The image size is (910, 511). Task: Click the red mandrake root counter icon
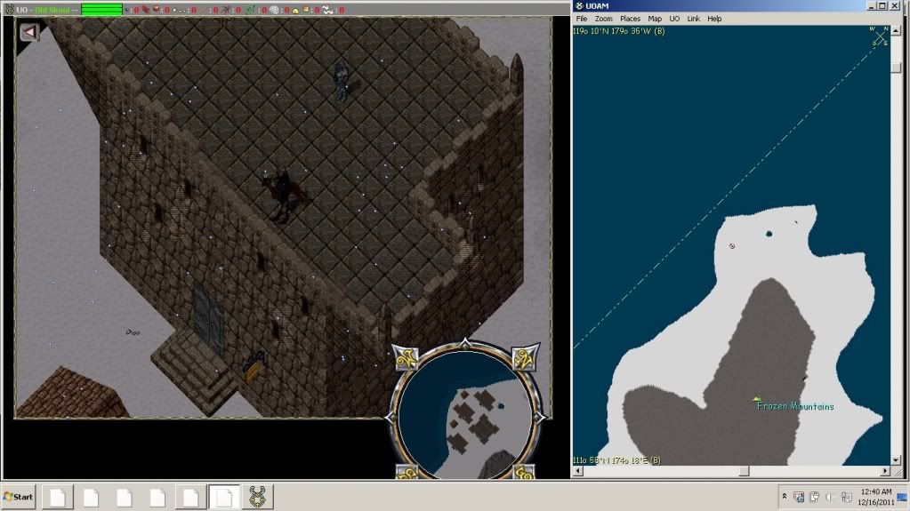coord(157,9)
